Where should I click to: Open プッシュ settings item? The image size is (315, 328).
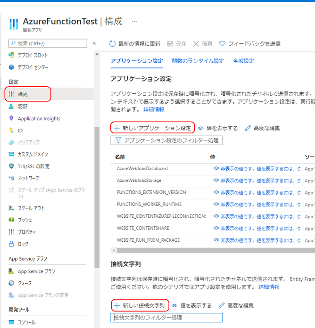[x=20, y=220]
